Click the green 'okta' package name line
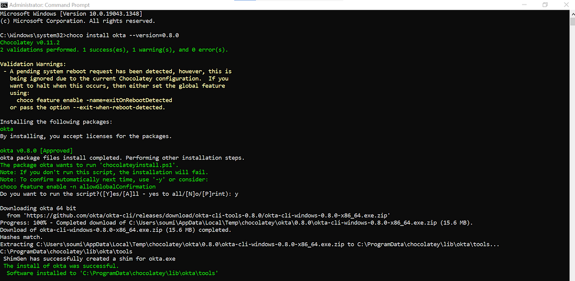 click(7, 129)
